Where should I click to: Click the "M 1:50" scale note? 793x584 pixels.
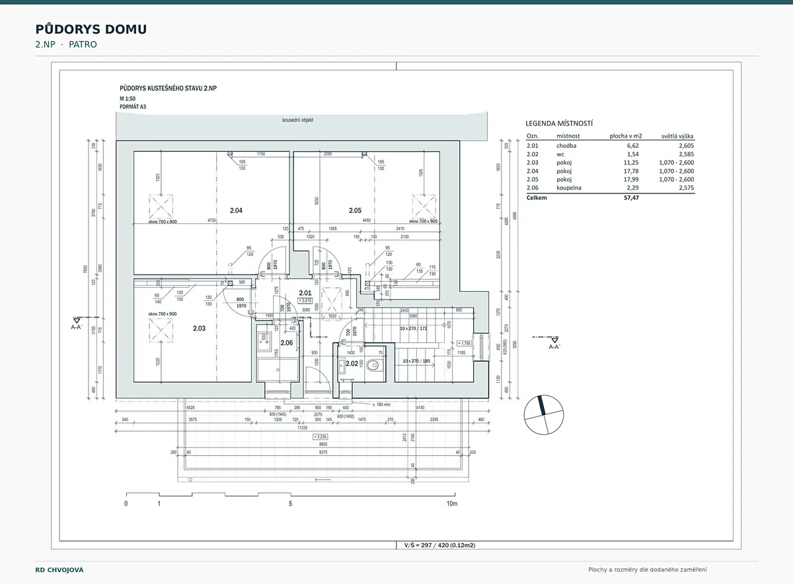pos(128,98)
